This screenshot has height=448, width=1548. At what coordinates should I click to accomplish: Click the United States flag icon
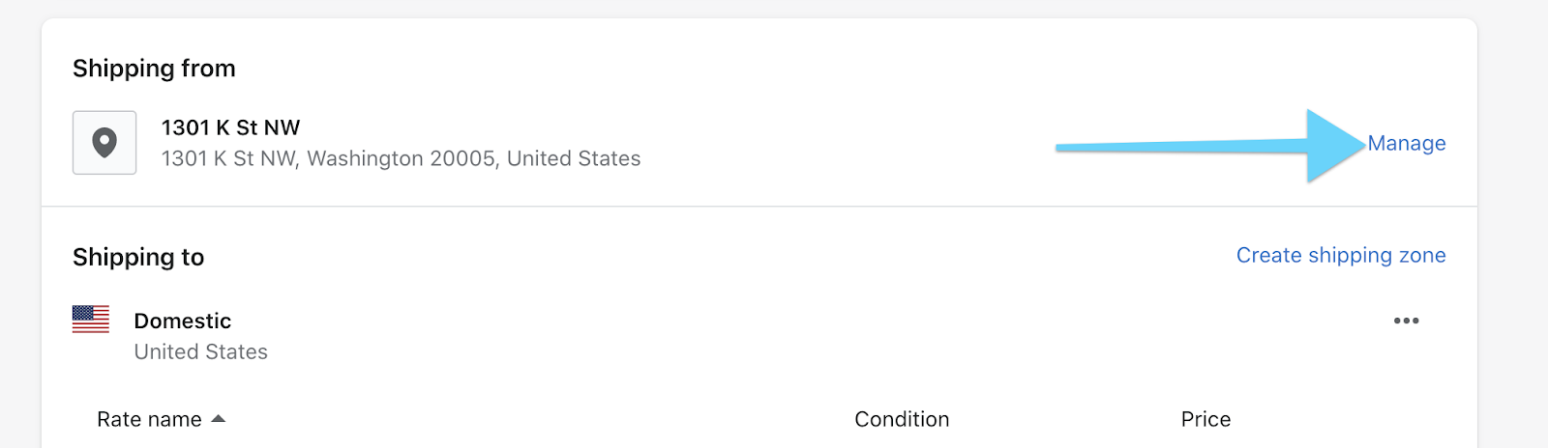coord(91,320)
